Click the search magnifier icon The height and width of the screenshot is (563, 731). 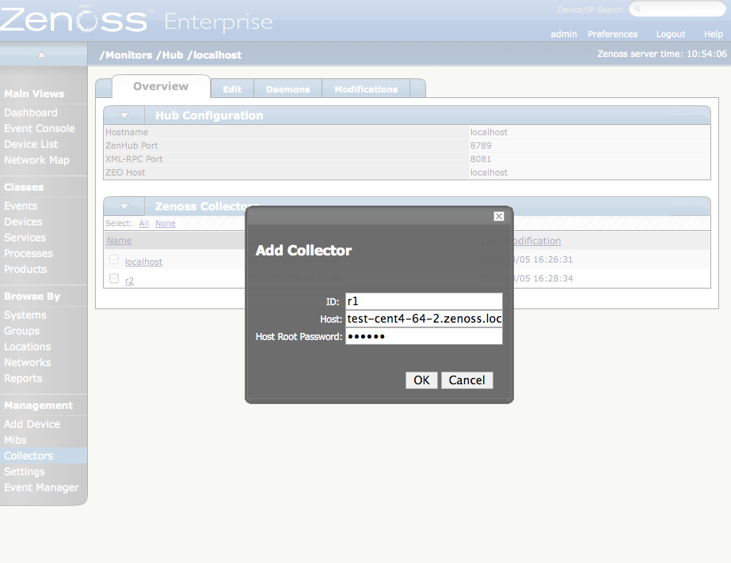pyautogui.click(x=637, y=9)
